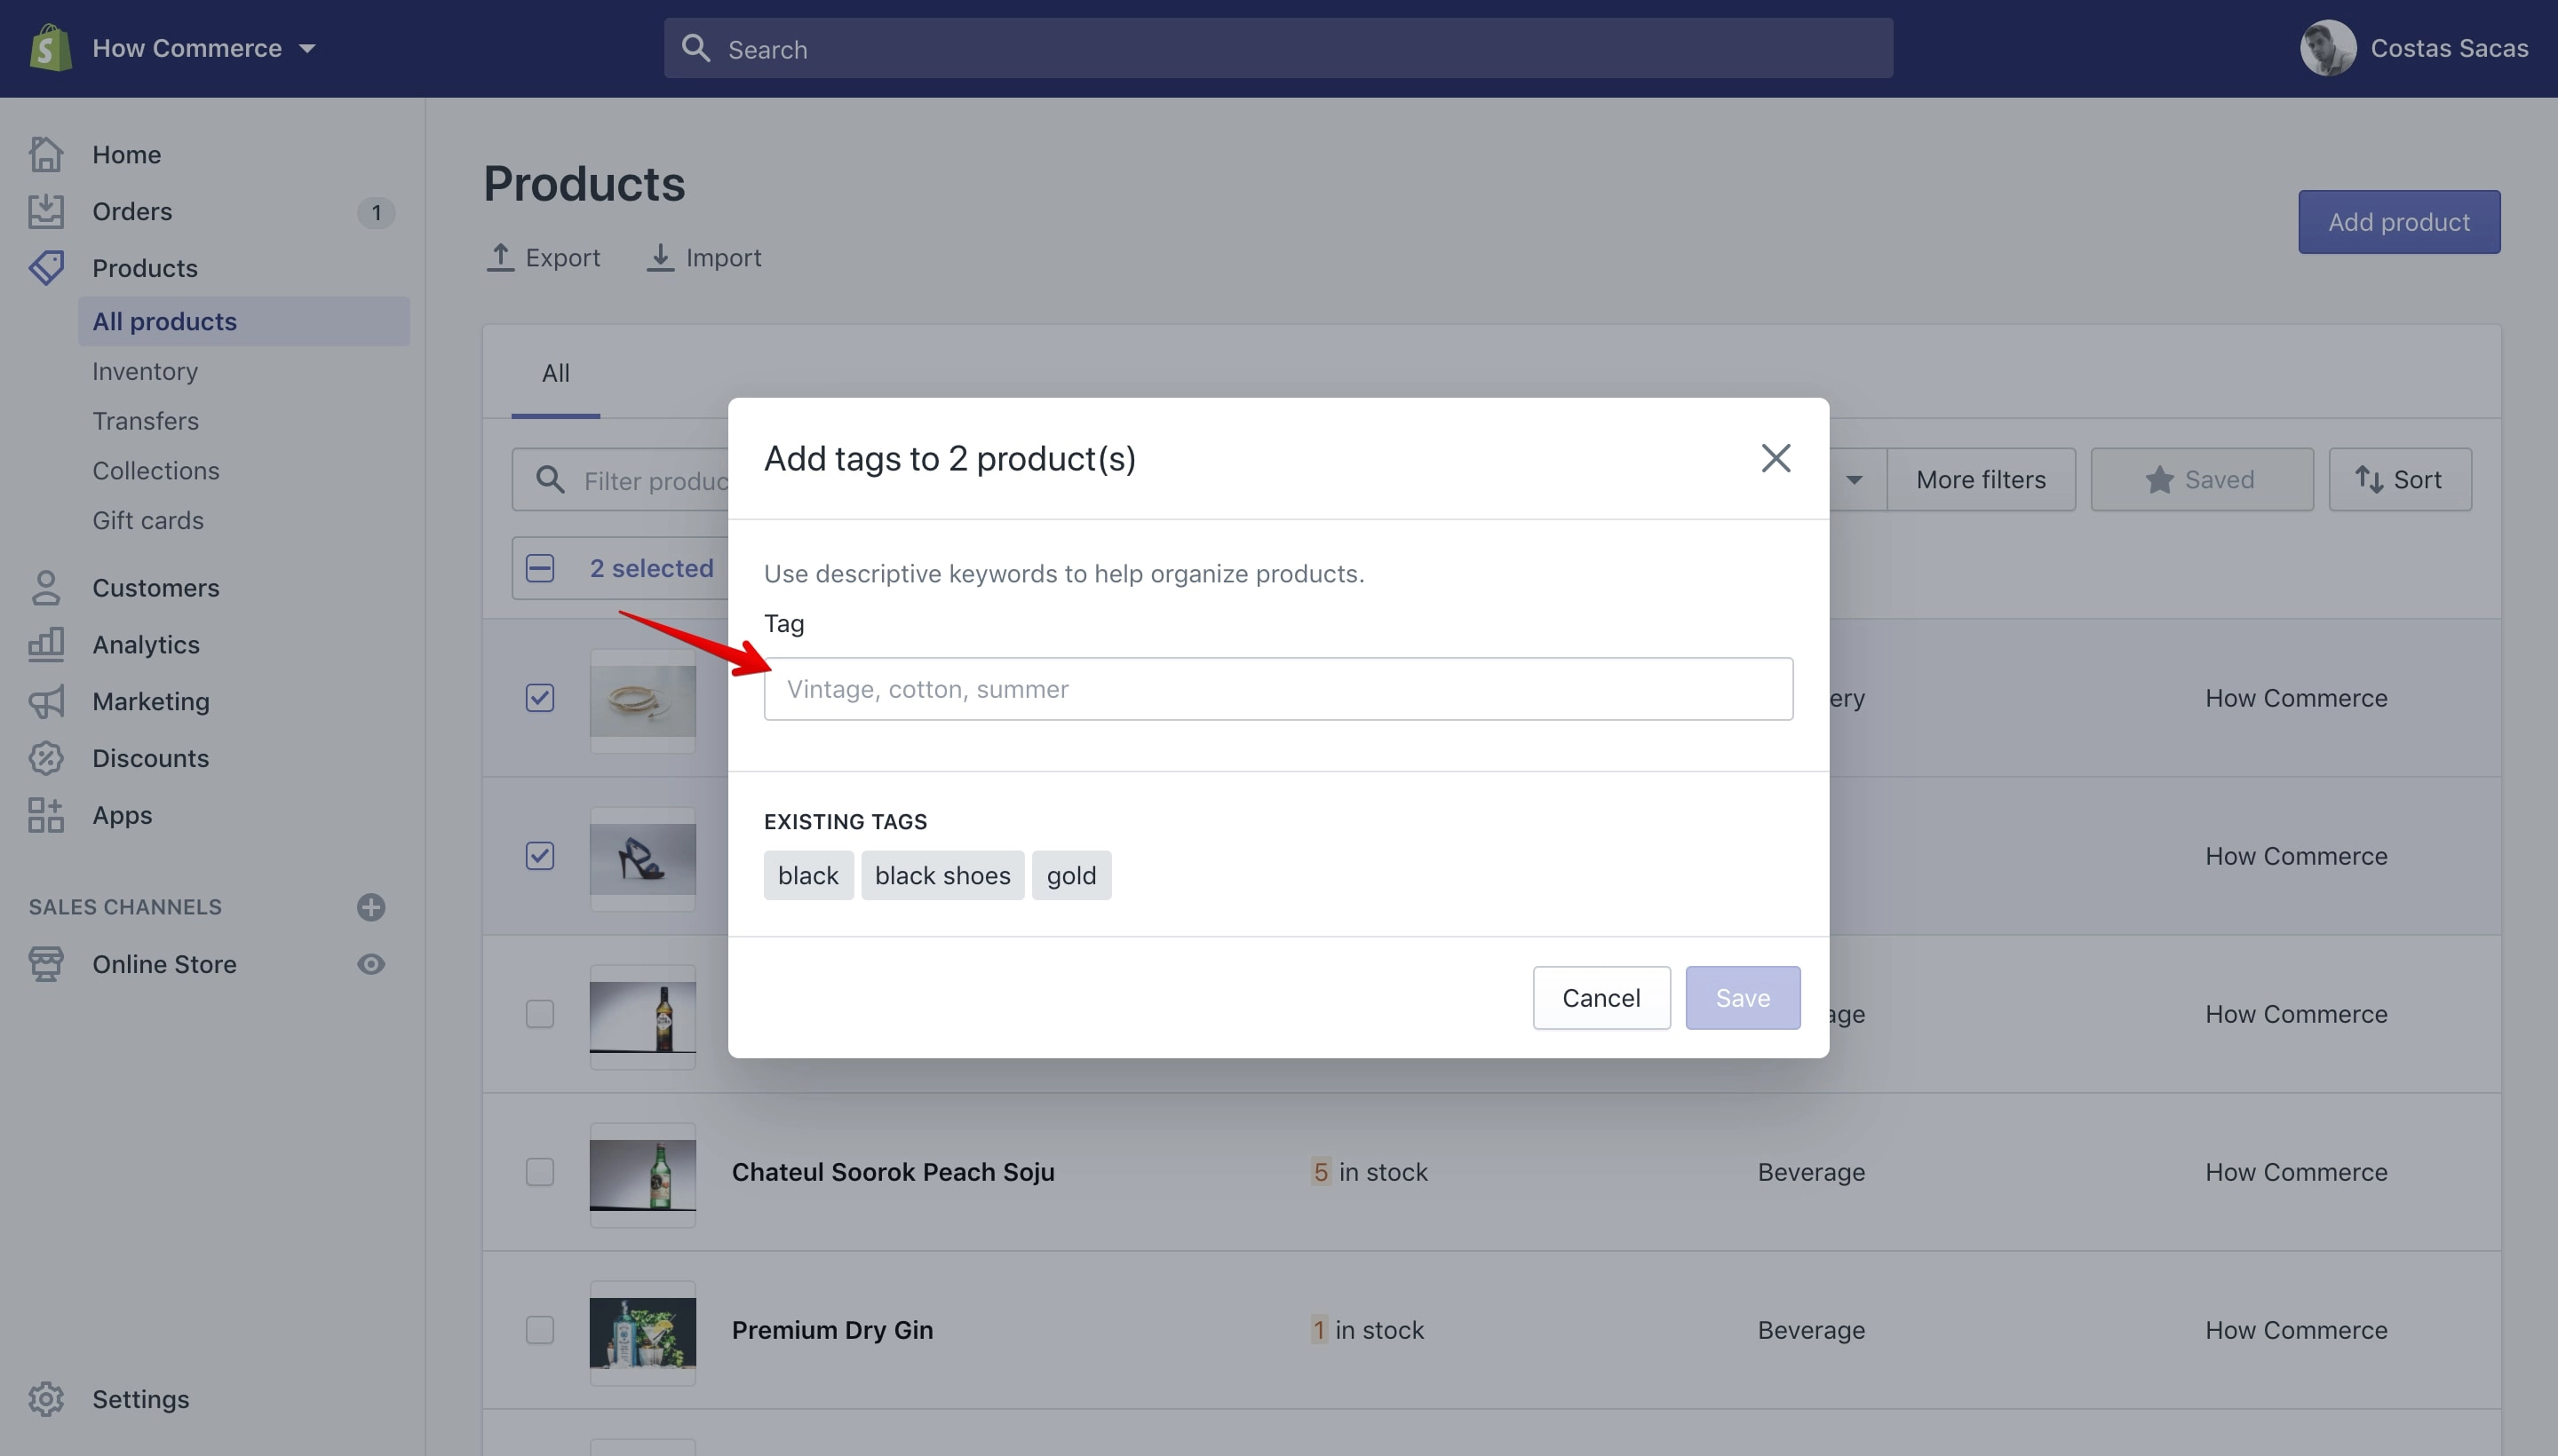The width and height of the screenshot is (2558, 1456).
Task: Click the Discounts percent badge icon
Action: [46, 758]
